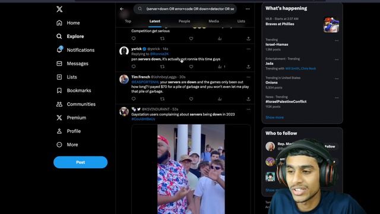Like yxrick's psn servers post
380x214 pixels.
[191, 67]
